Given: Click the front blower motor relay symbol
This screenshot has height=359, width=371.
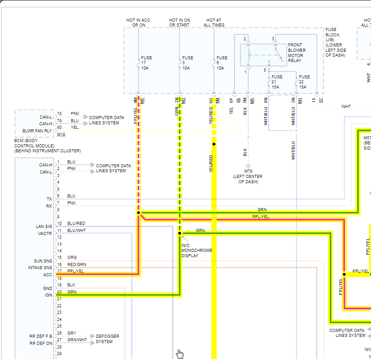Looking at the screenshot, I should pos(263,55).
